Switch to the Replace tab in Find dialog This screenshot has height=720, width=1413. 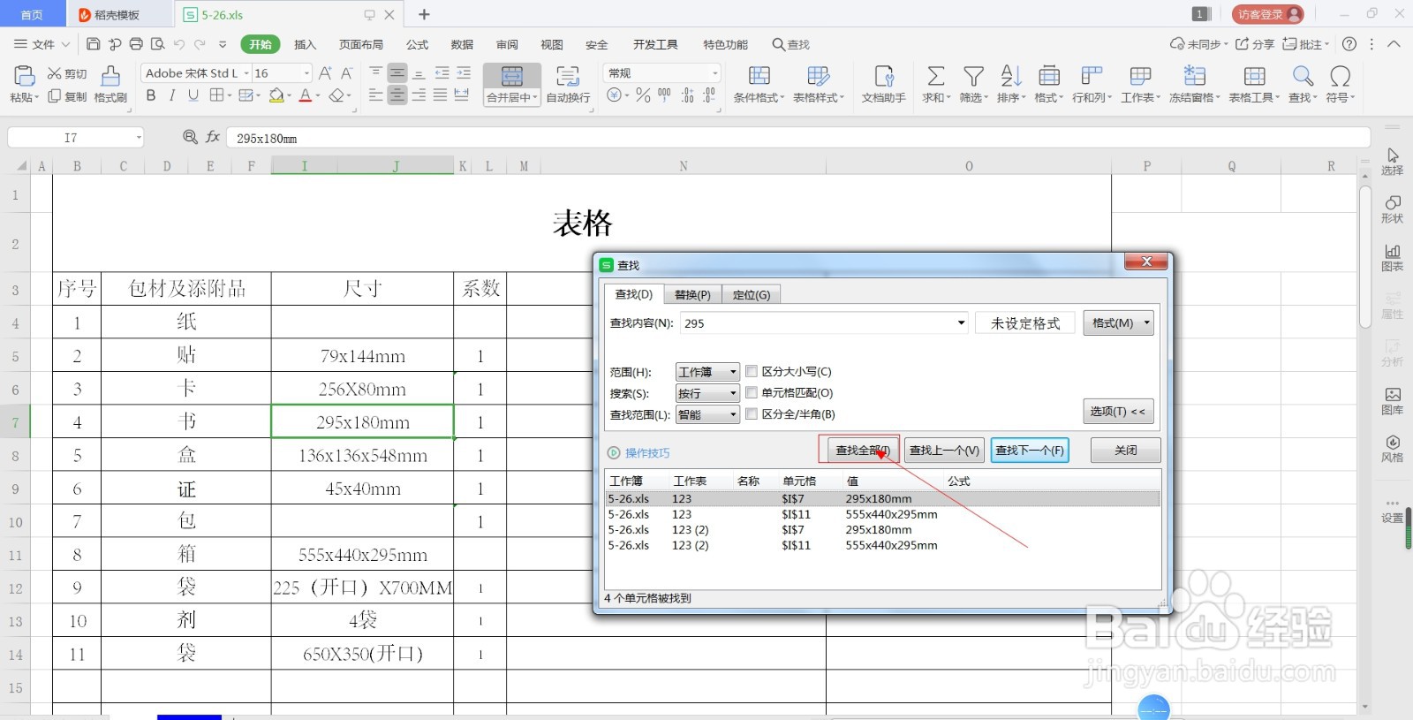(692, 295)
